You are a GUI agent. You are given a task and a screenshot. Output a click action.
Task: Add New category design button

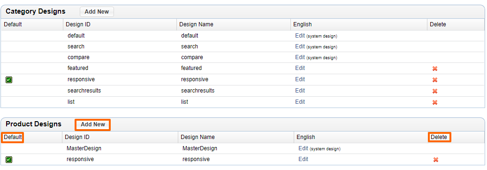click(x=97, y=12)
